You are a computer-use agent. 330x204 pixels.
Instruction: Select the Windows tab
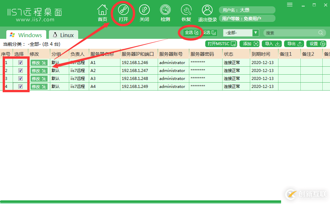point(26,34)
